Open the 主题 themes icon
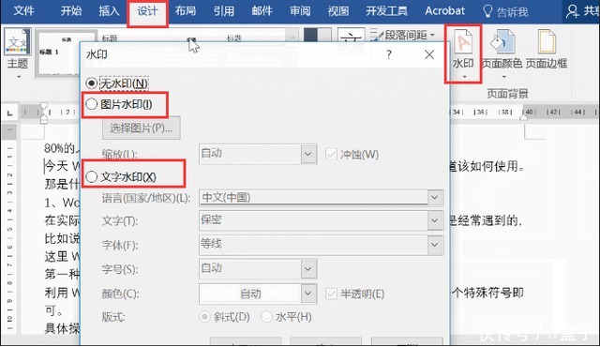Image resolution: width=600 pixels, height=347 pixels. (17, 42)
